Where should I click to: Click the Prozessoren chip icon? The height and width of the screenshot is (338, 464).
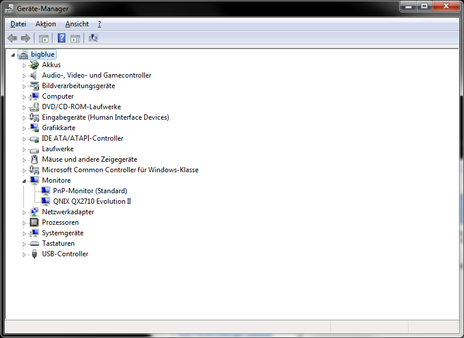coord(34,222)
